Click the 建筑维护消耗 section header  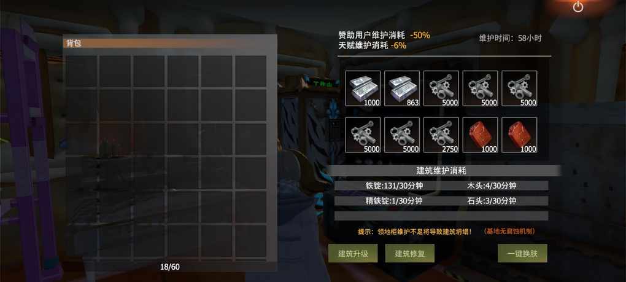(441, 171)
